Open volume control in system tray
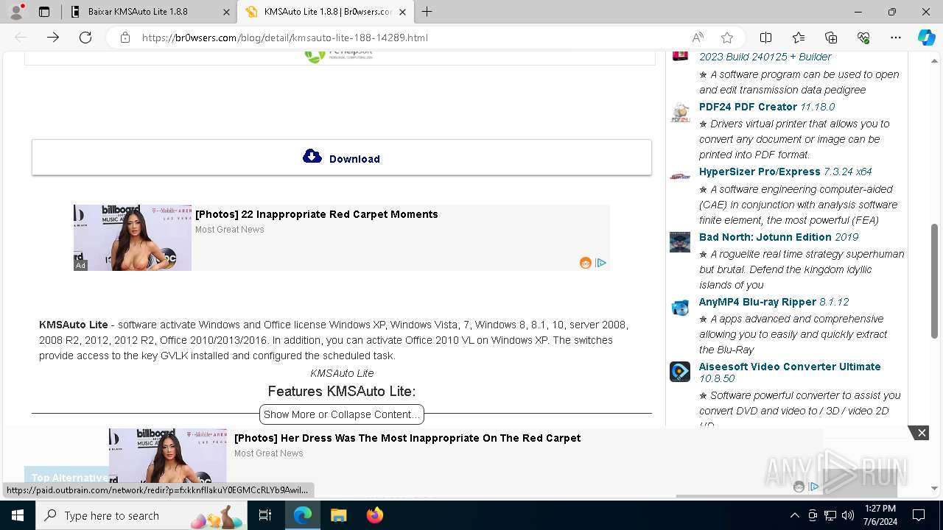The width and height of the screenshot is (943, 530). click(848, 515)
